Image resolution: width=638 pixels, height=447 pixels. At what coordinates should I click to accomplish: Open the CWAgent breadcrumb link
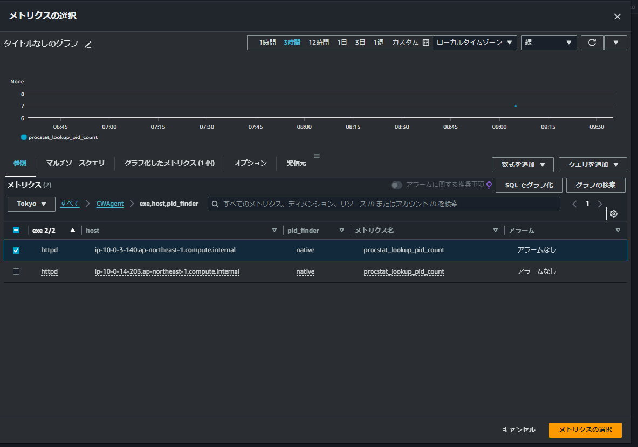tap(109, 204)
